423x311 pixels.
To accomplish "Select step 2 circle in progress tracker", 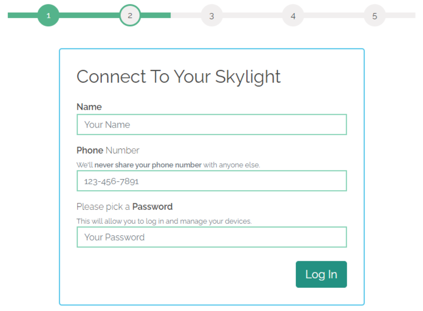I will (130, 15).
